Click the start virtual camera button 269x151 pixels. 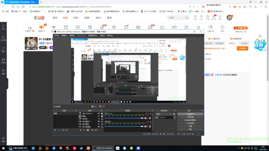point(190,120)
